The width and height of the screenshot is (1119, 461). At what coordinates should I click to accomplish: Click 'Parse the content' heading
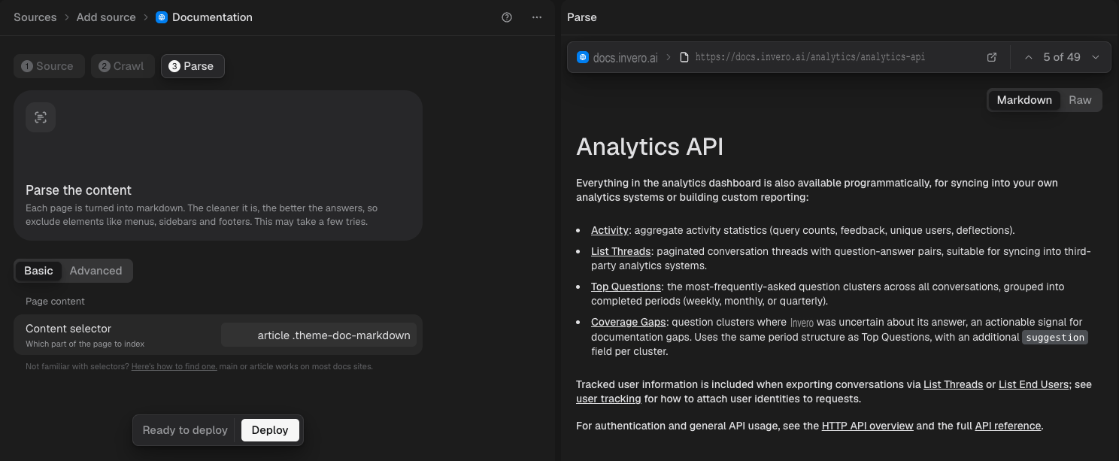point(78,190)
